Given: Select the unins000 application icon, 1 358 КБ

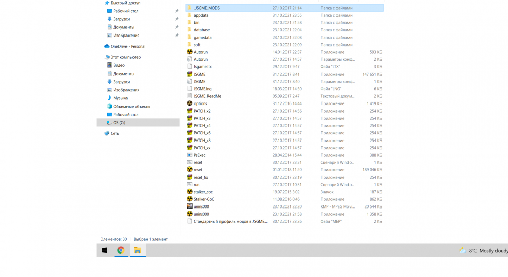Looking at the screenshot, I should pyautogui.click(x=189, y=214).
